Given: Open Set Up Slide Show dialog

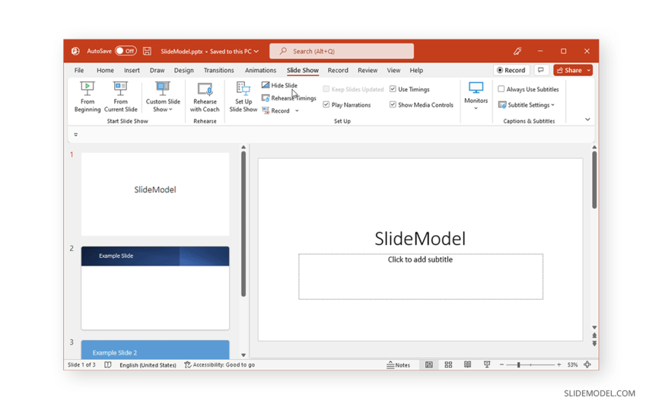Looking at the screenshot, I should coord(243,97).
